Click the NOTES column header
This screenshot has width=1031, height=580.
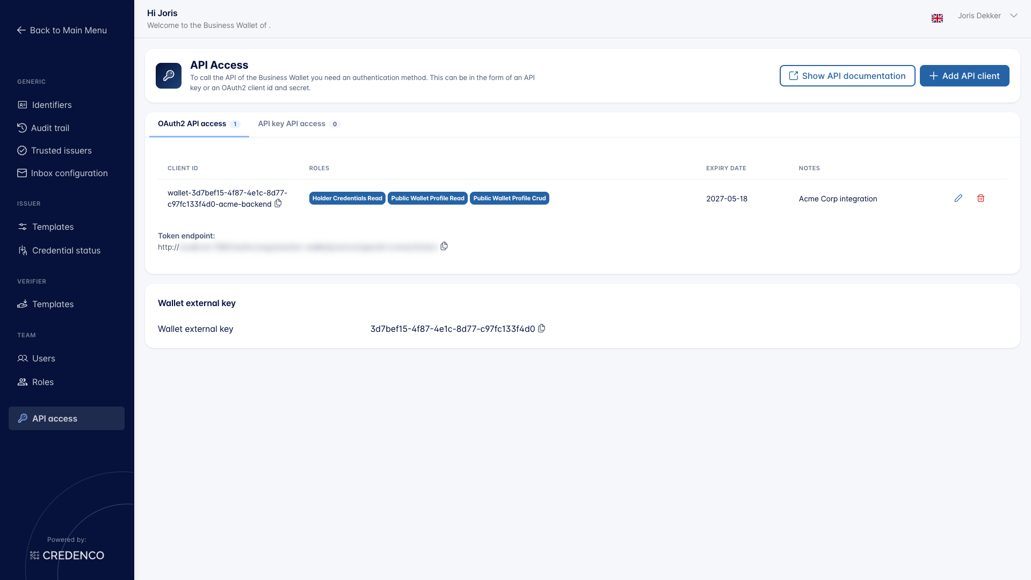pos(809,168)
